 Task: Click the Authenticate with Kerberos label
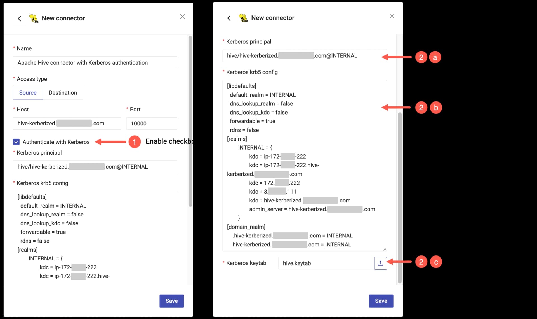[56, 142]
